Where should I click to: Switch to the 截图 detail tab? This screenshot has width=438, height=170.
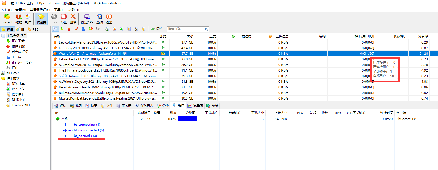click(76, 106)
